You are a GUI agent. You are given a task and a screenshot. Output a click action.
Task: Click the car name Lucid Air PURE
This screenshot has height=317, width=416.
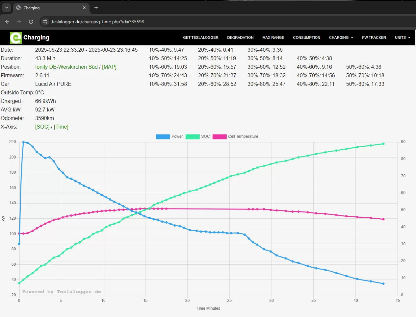click(x=53, y=84)
